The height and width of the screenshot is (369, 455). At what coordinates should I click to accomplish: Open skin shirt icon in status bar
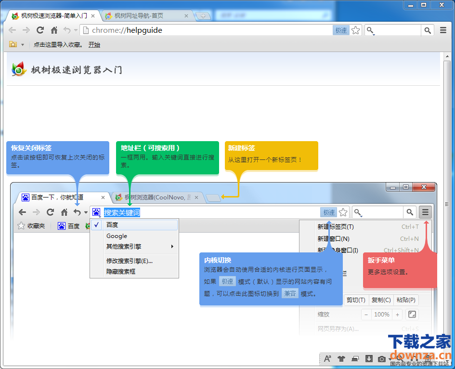point(341,358)
